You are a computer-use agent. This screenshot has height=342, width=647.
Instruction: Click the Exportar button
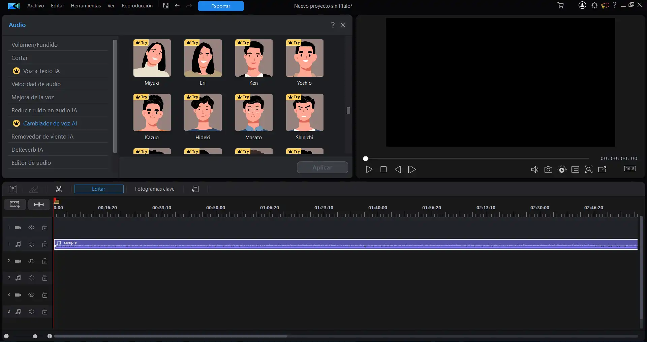point(220,6)
